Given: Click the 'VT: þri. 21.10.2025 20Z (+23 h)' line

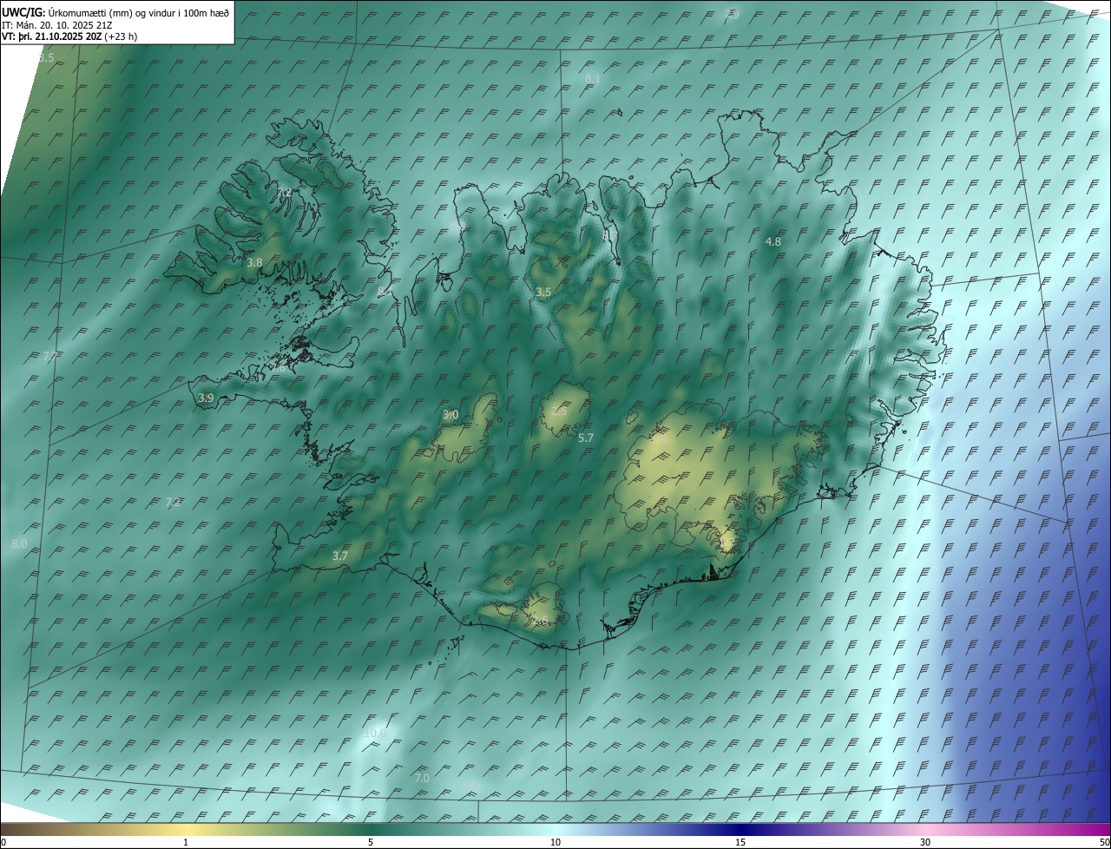Looking at the screenshot, I should click(69, 36).
